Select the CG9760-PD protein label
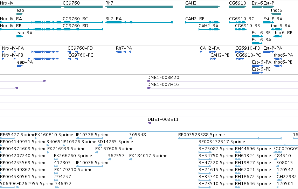The width and height of the screenshot is (298, 189). [80, 48]
